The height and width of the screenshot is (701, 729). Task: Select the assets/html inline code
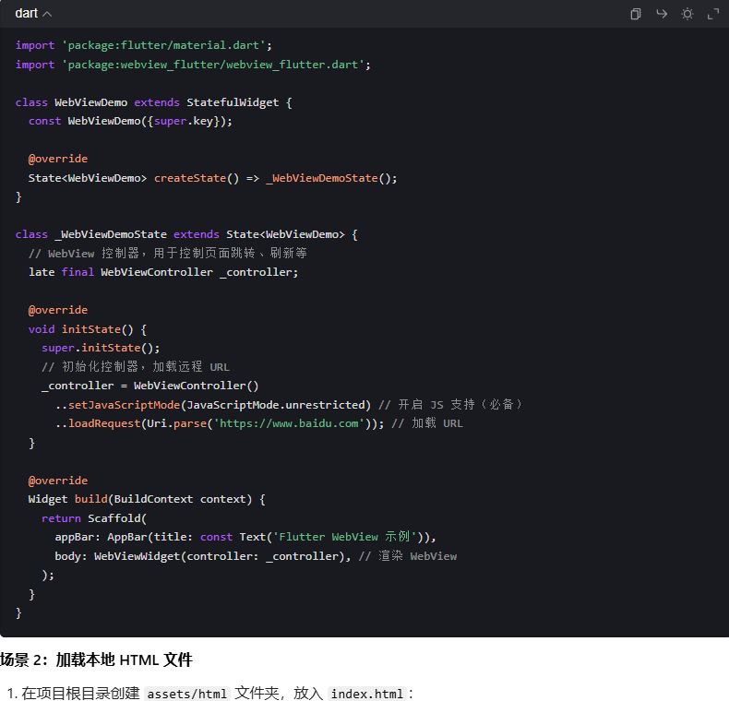pos(187,694)
